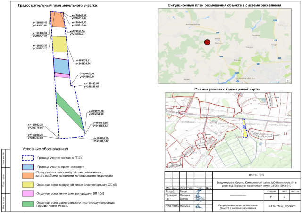
Task: Click the 'ООО "МиД проект"' company cell
Action: point(282,206)
